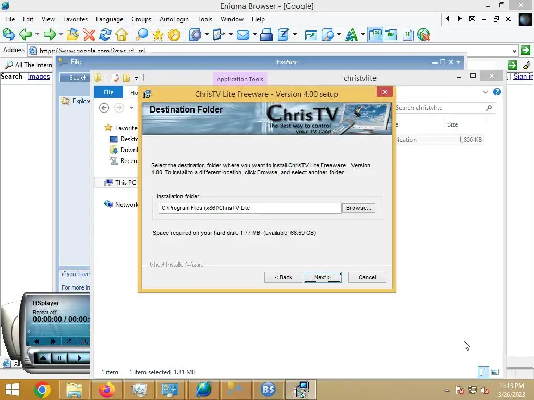Open Explorer quick access toolbar dropdown
The width and height of the screenshot is (534, 400).
(136, 79)
